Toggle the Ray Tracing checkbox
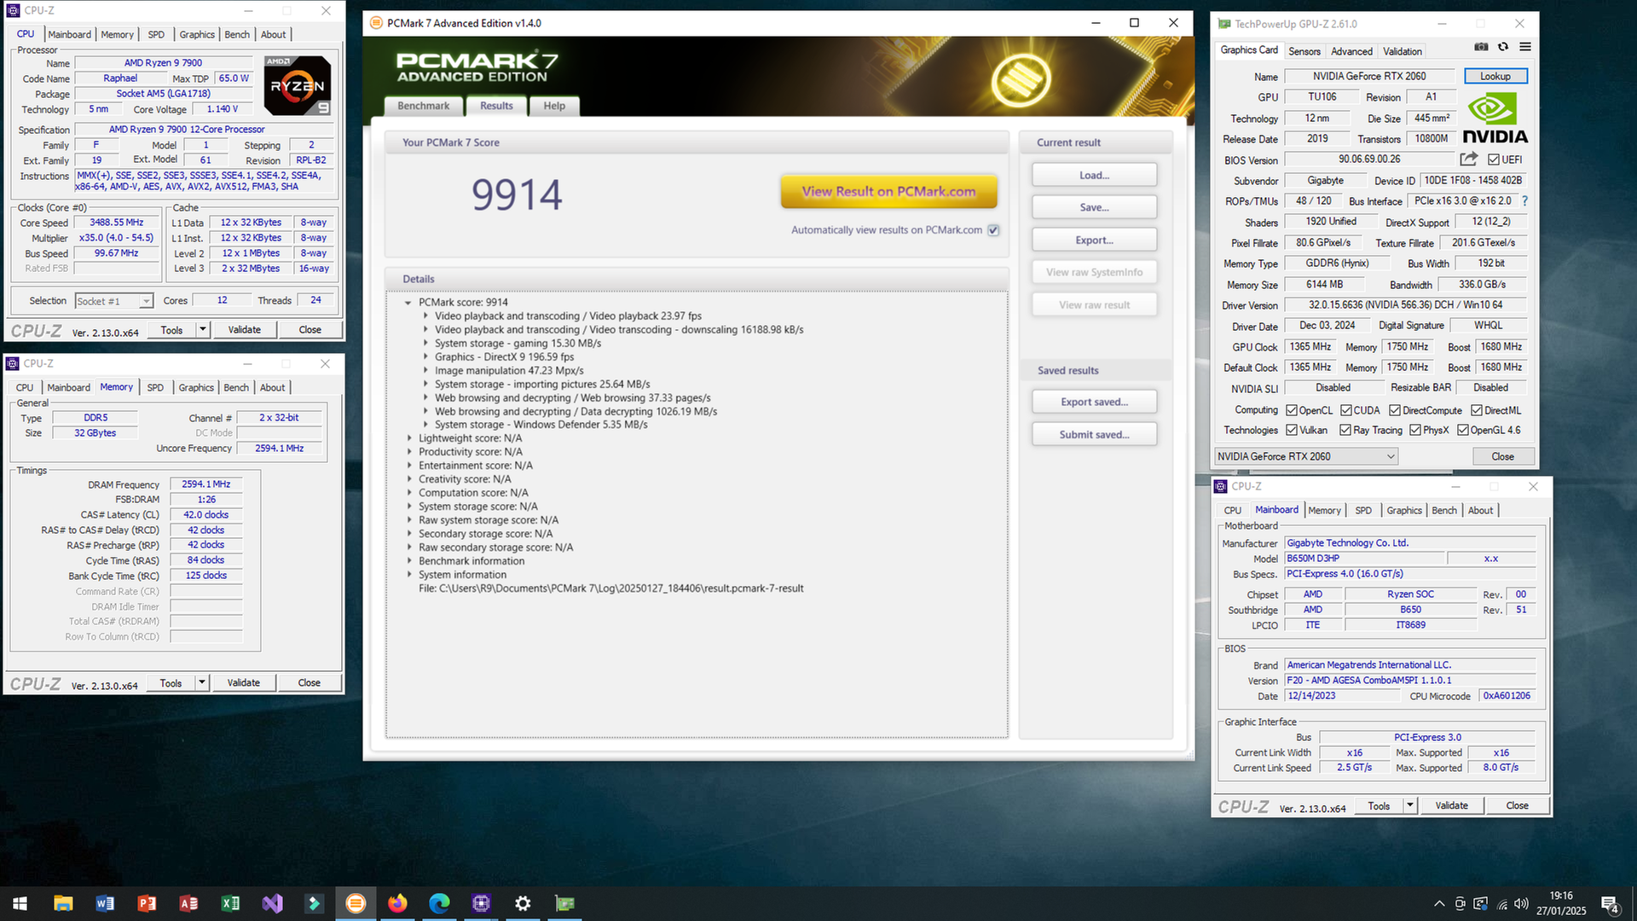This screenshot has width=1637, height=921. (1345, 430)
